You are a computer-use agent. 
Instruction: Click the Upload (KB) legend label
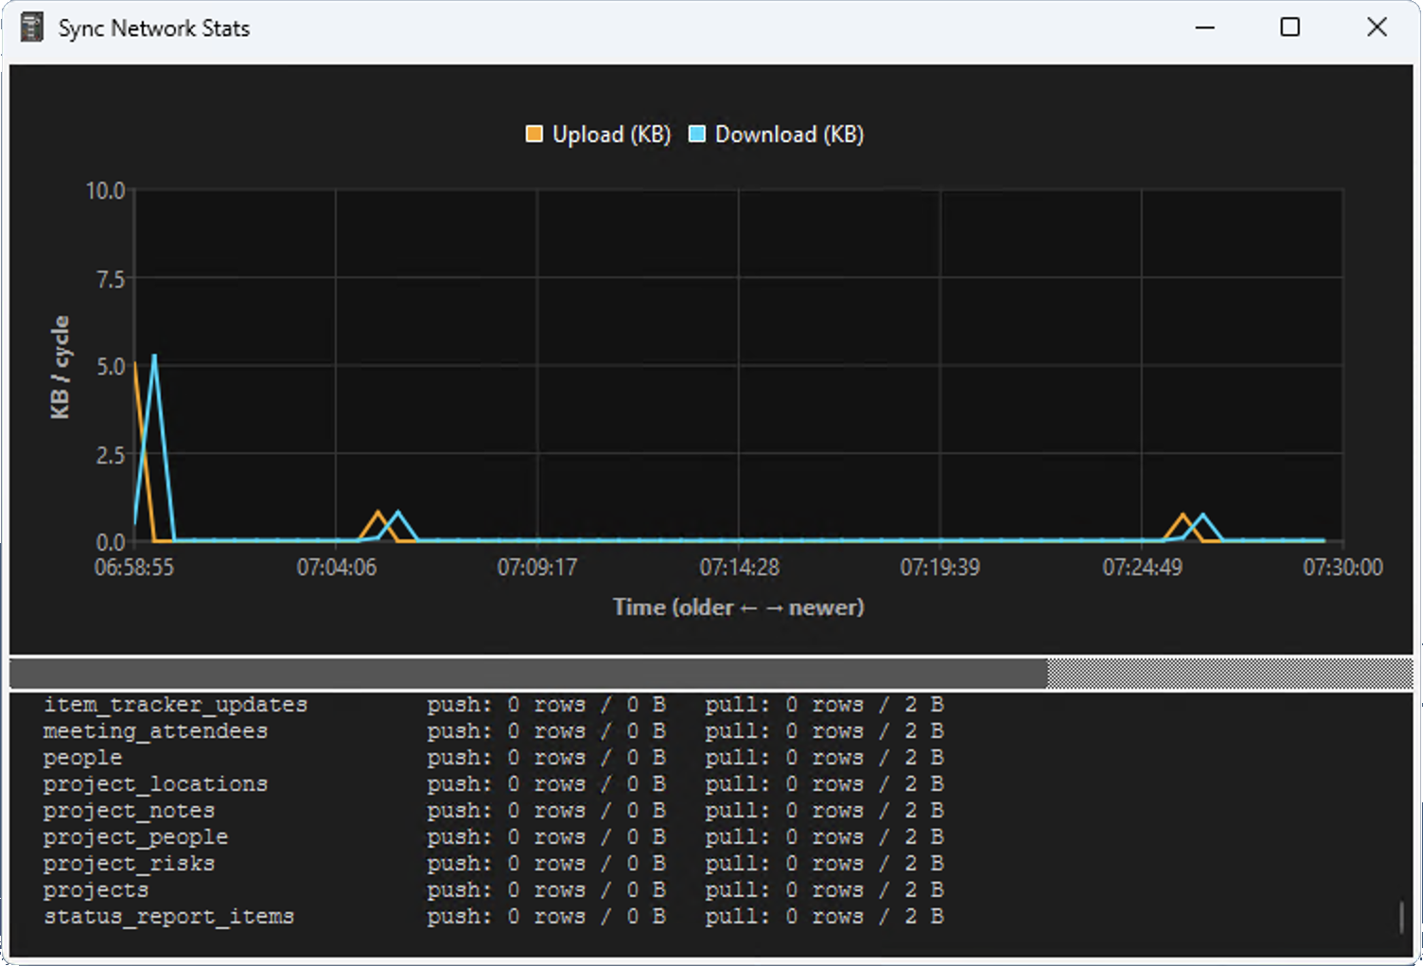(611, 134)
